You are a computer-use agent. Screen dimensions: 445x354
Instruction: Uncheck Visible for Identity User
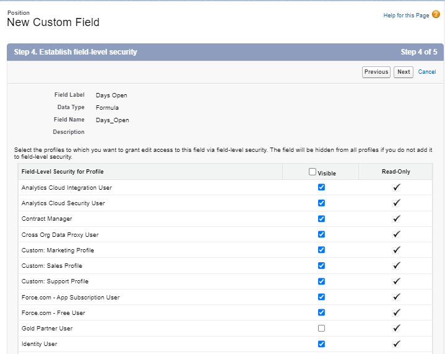click(x=321, y=344)
